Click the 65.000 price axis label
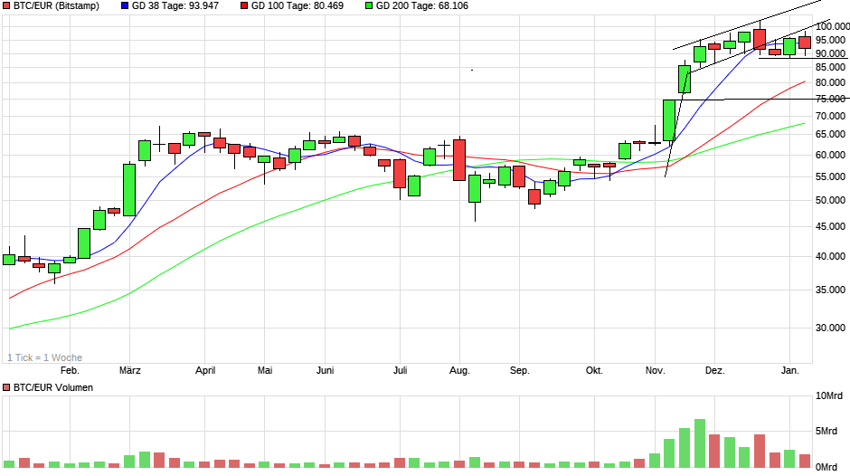The height and width of the screenshot is (476, 850). click(x=830, y=135)
